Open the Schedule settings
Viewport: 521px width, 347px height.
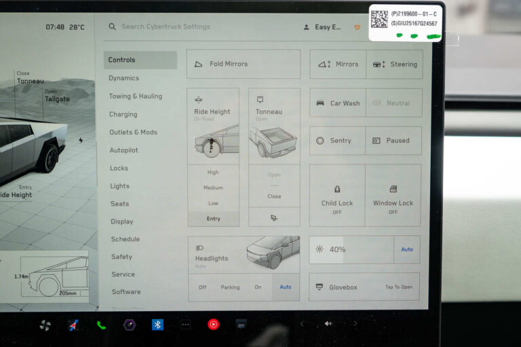point(126,239)
